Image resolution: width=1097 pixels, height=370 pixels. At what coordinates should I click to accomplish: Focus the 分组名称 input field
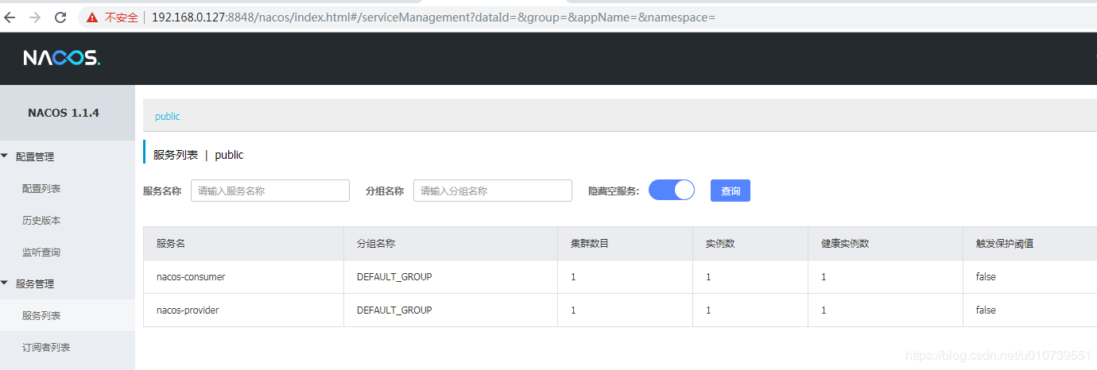(x=493, y=191)
